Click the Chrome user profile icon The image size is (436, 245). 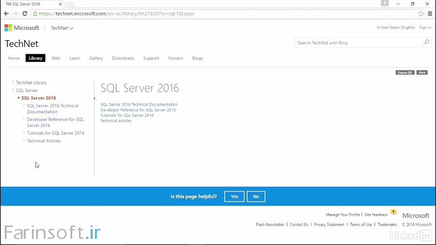pos(385,3)
